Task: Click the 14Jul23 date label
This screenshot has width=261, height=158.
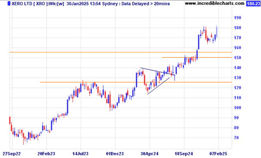Action: click(80, 154)
